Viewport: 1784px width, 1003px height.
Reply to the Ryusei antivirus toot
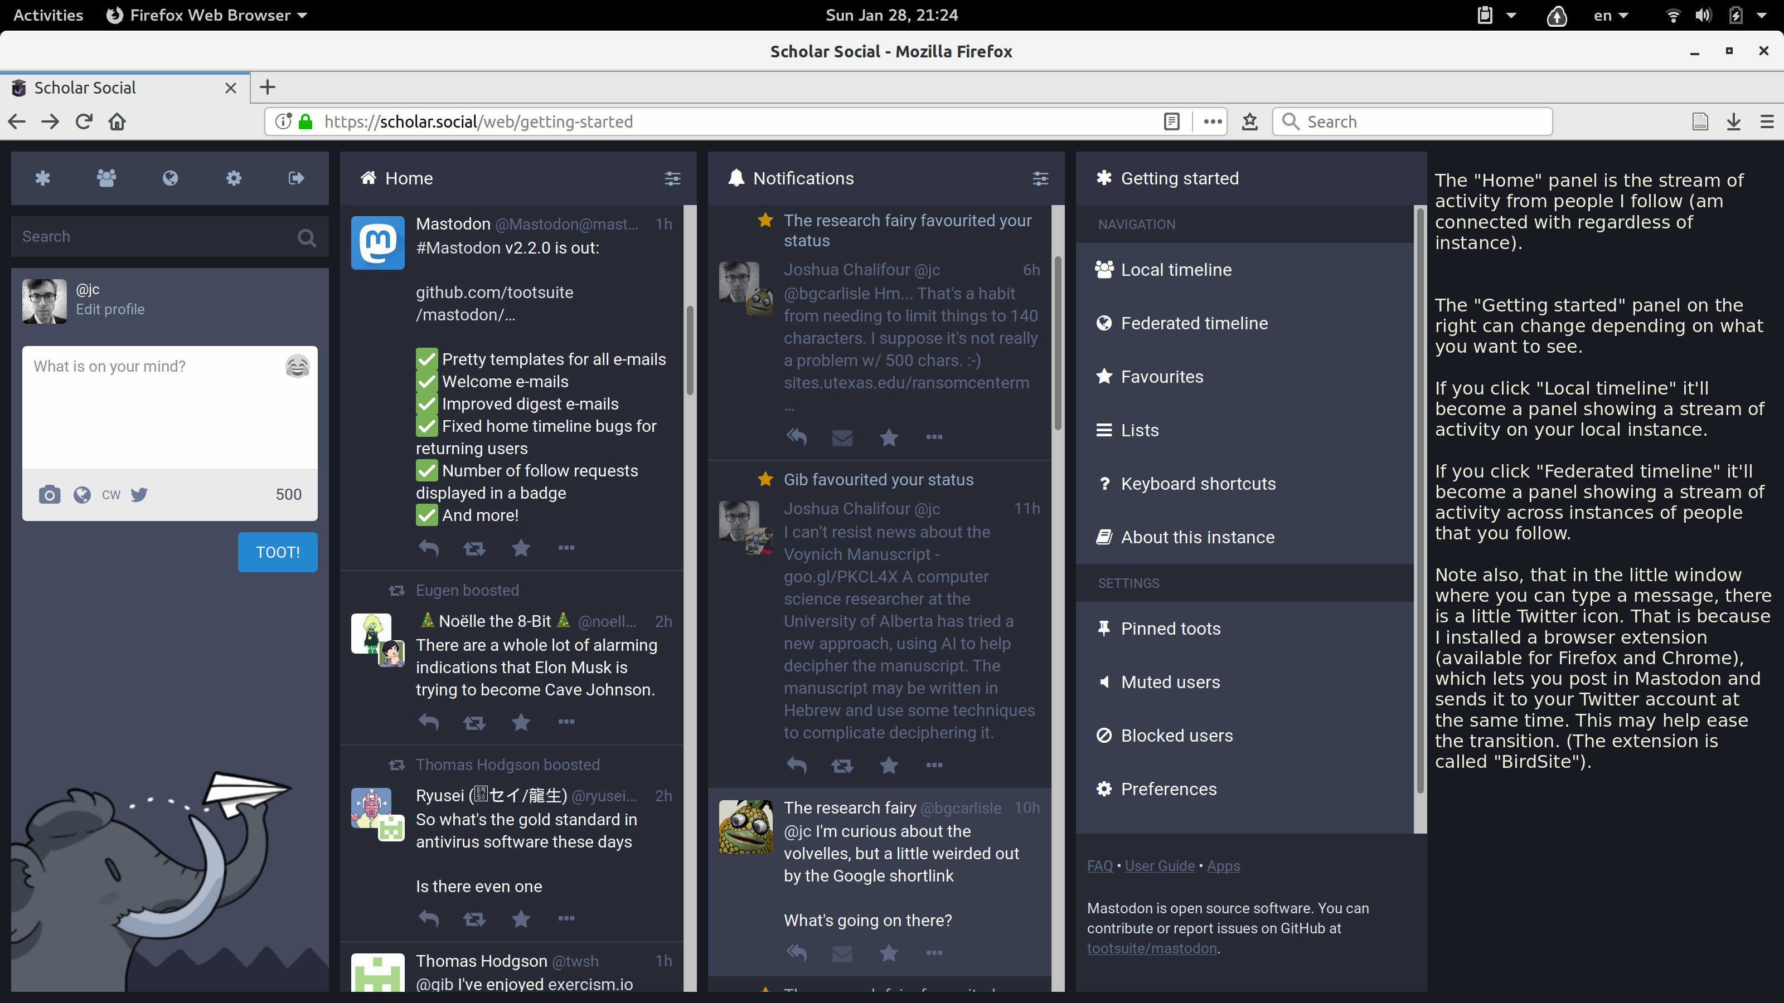click(429, 919)
